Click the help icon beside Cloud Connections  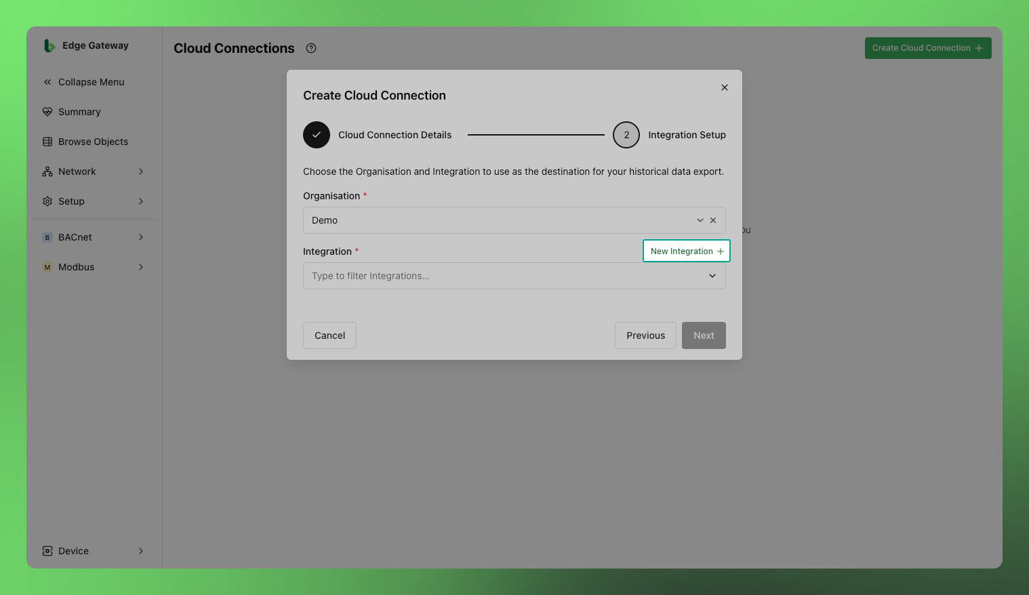311,48
